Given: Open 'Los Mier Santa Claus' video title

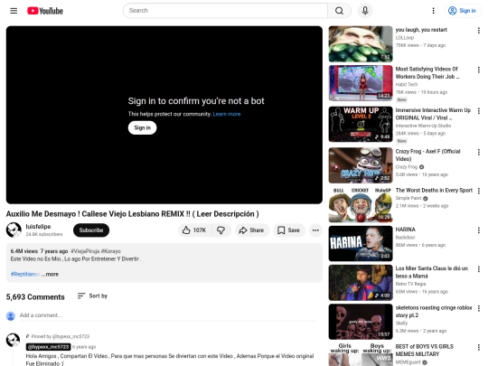Looking at the screenshot, I should pyautogui.click(x=432, y=272).
